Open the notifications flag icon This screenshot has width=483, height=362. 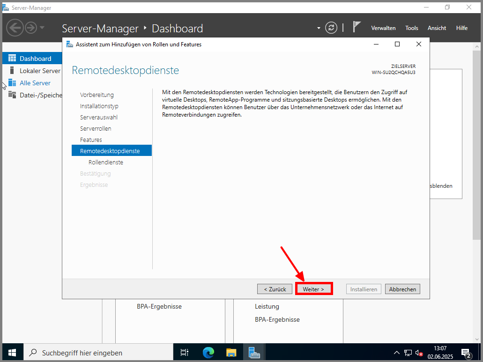pyautogui.click(x=357, y=27)
